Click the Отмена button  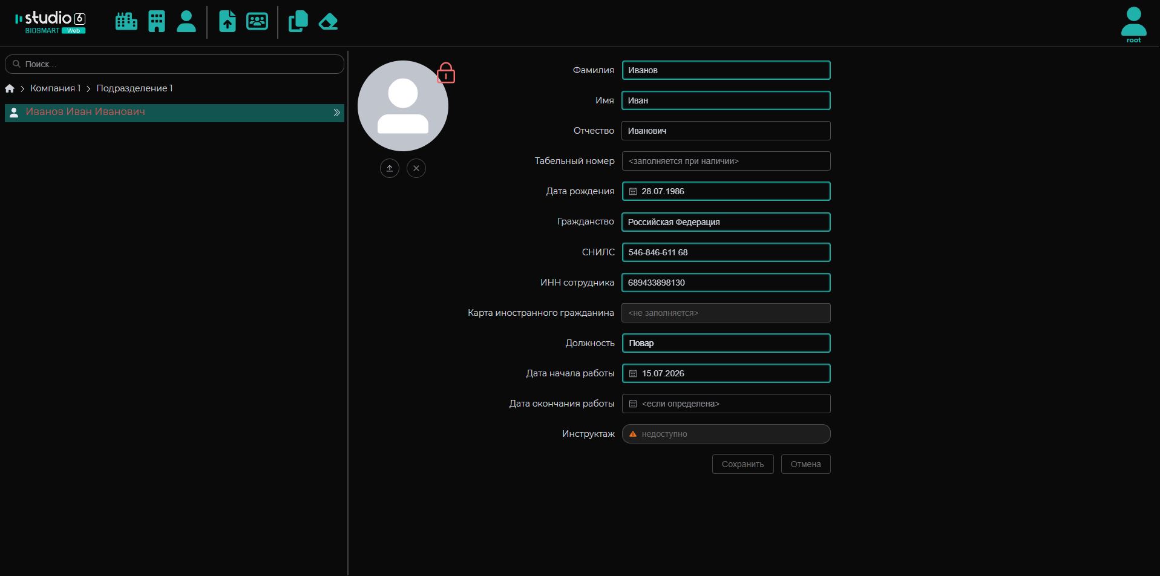(806, 464)
